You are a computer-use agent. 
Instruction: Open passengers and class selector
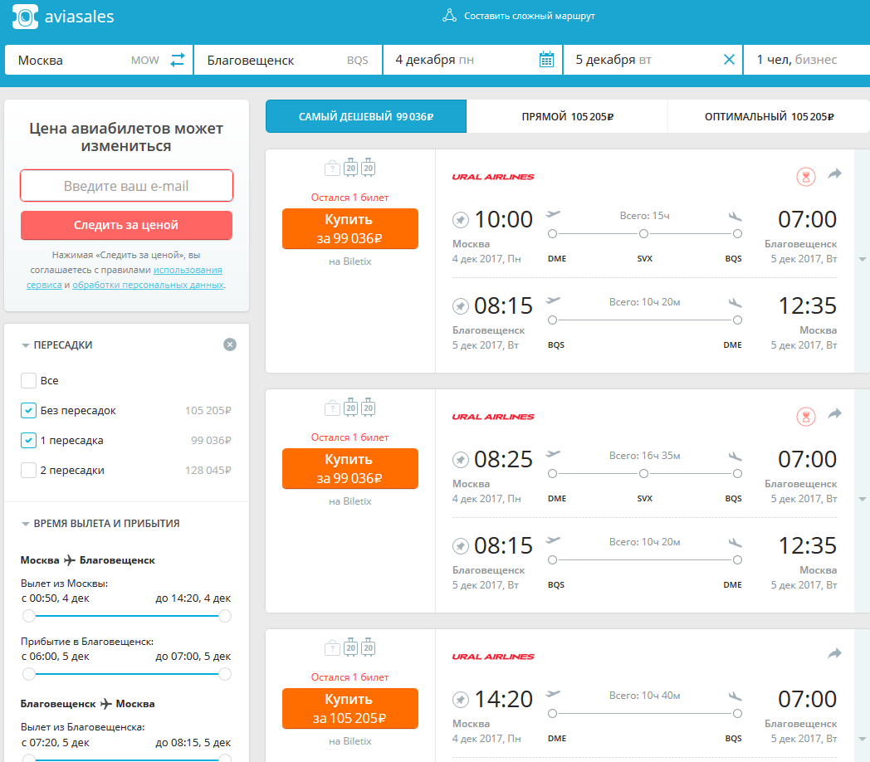(806, 60)
